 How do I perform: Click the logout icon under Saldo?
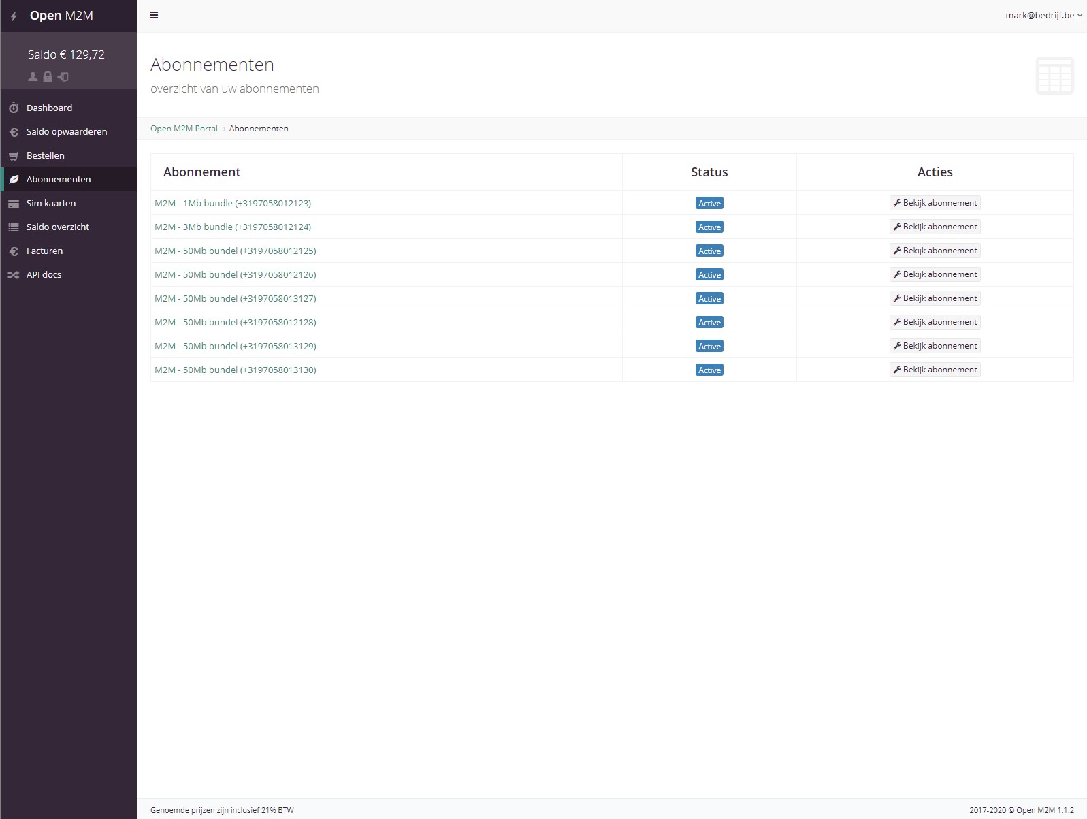pyautogui.click(x=63, y=77)
